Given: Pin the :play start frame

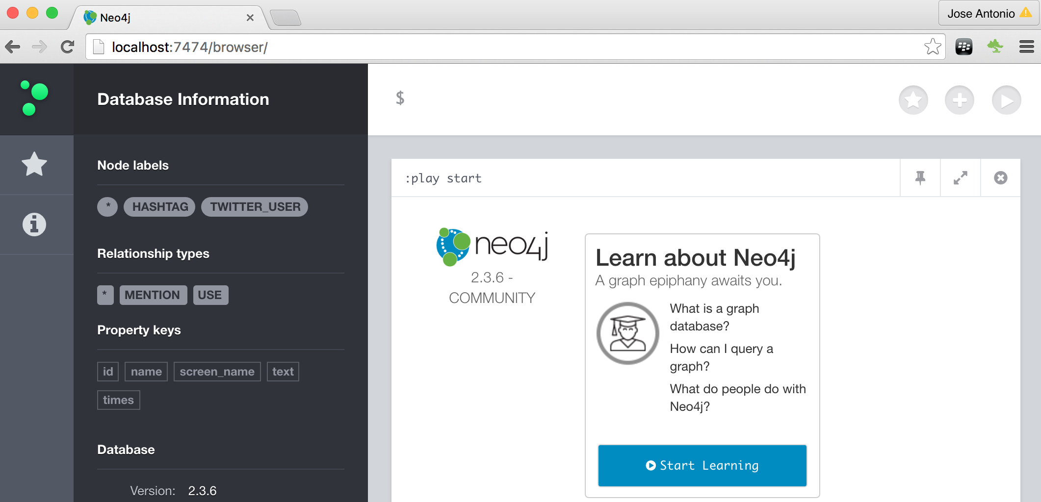Looking at the screenshot, I should (920, 177).
